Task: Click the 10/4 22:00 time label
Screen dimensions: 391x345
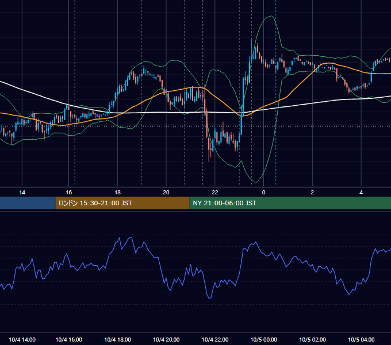Action: click(215, 339)
